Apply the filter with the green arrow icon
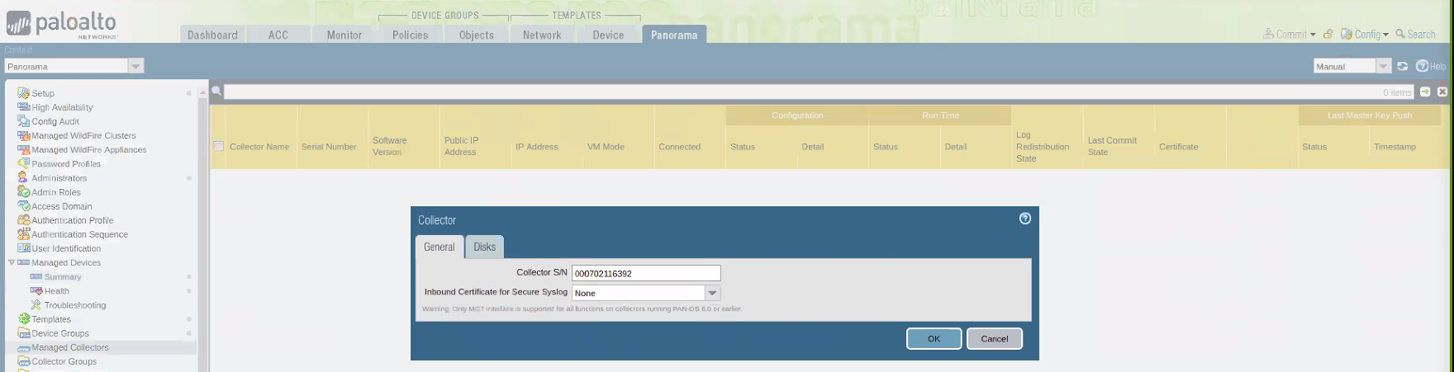The height and width of the screenshot is (372, 1454). pyautogui.click(x=1425, y=92)
